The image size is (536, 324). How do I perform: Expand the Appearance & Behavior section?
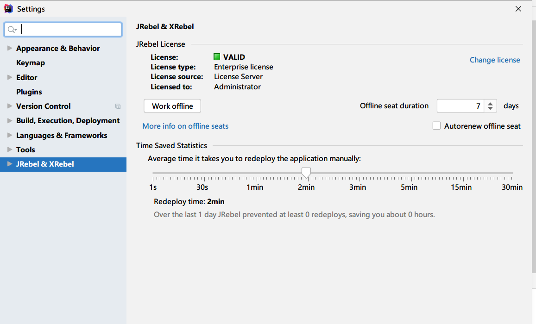(x=10, y=48)
